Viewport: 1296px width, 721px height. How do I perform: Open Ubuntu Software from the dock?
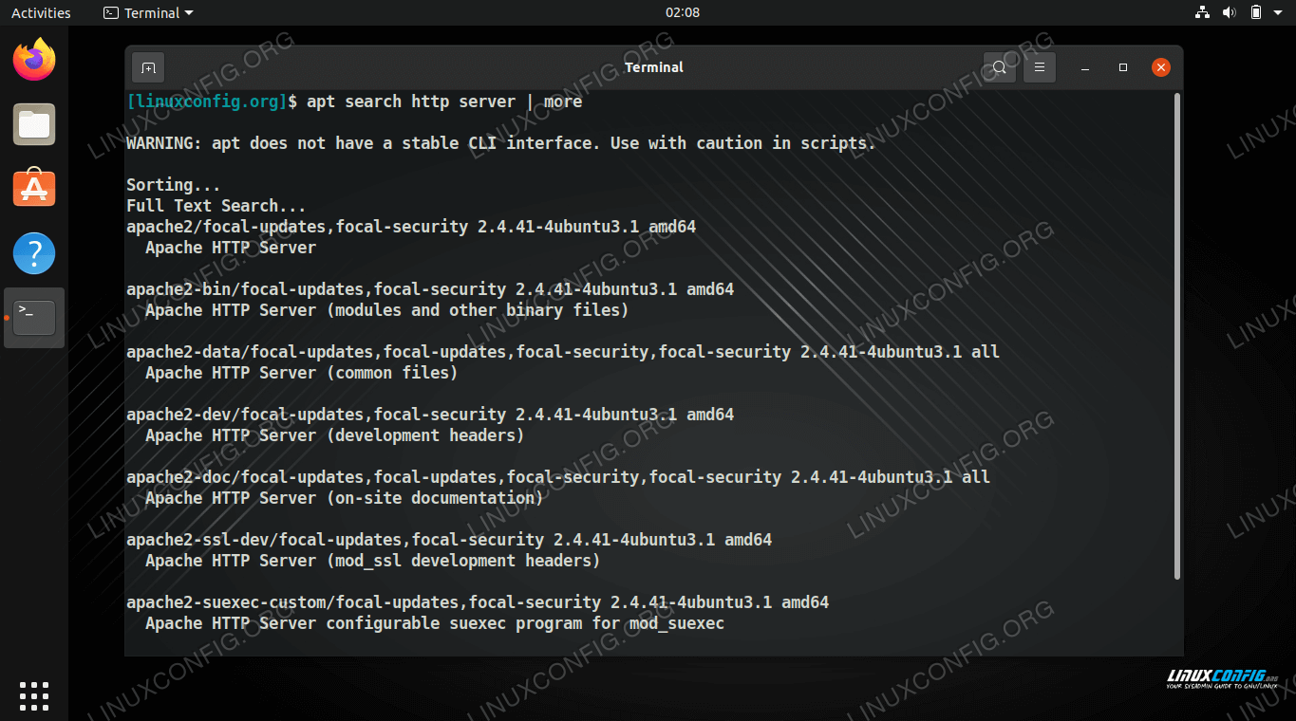34,189
